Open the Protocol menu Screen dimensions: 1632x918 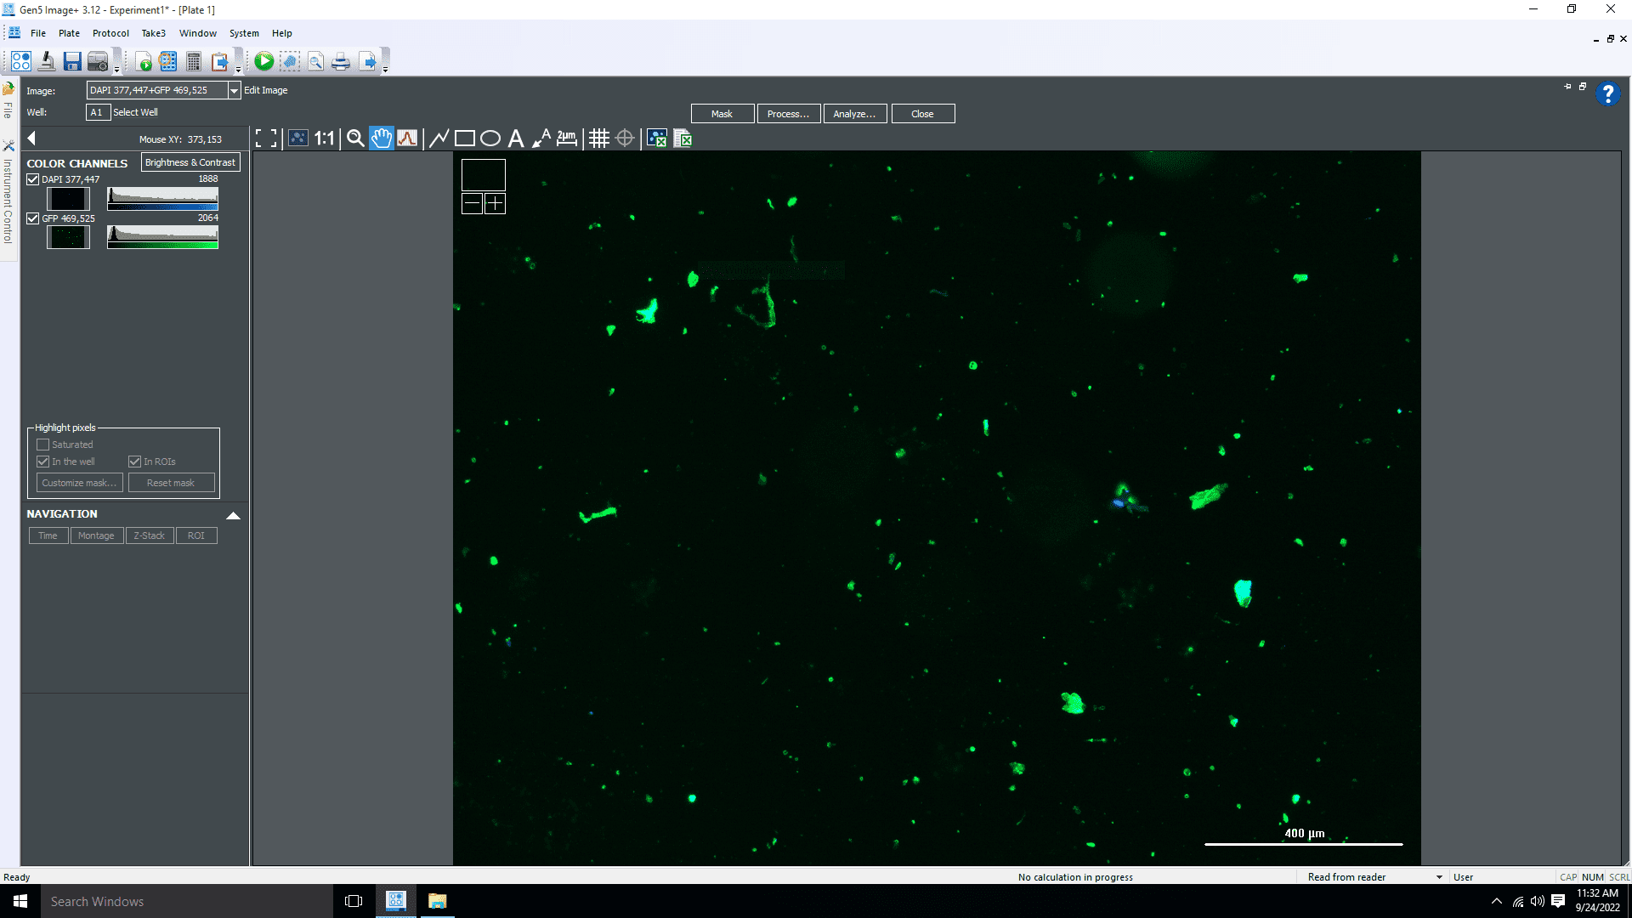[110, 33]
